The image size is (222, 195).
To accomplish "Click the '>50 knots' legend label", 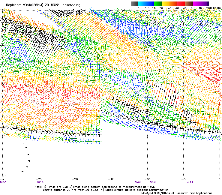I will coord(213,8).
